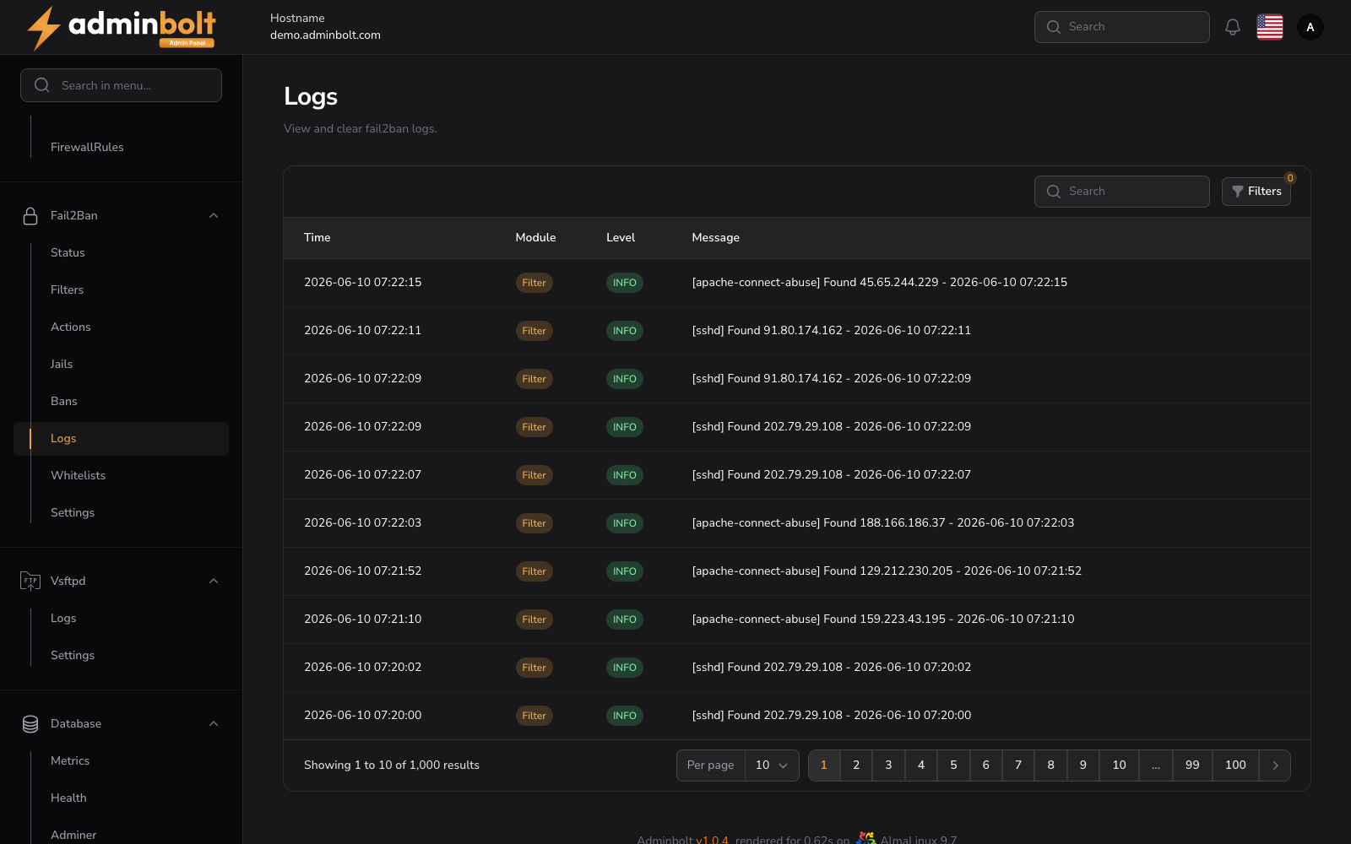The width and height of the screenshot is (1351, 844).
Task: Click INFO badge in 07:22:11 row
Action: pos(625,331)
